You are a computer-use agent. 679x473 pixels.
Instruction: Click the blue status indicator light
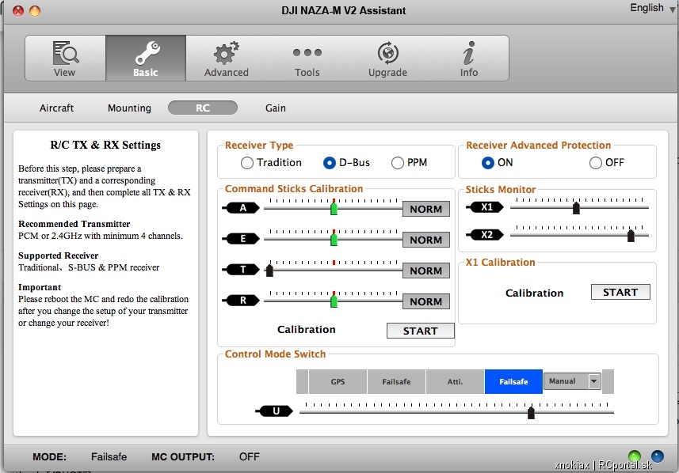point(658,456)
